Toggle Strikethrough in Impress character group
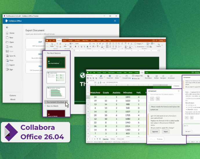200x159 pixels. point(84,47)
